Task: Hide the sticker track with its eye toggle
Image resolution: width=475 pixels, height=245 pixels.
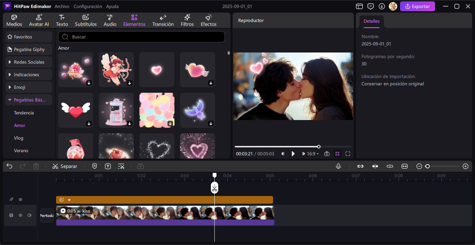Action: pyautogui.click(x=20, y=199)
